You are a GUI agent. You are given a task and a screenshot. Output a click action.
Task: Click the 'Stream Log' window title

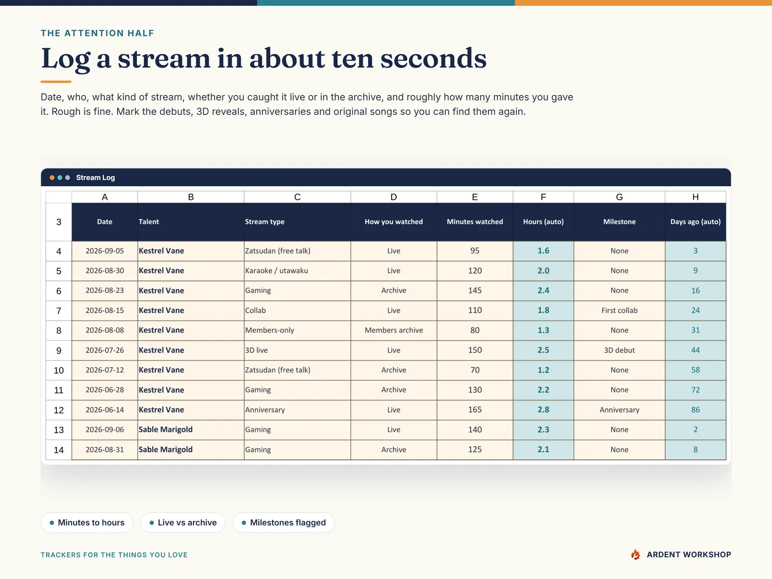pyautogui.click(x=96, y=178)
